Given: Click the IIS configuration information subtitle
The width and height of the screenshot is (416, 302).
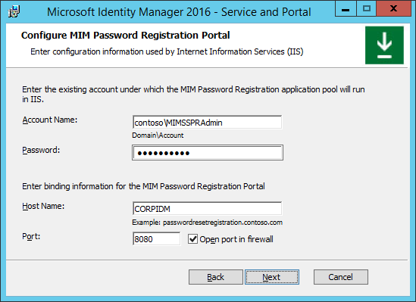Looking at the screenshot, I should pos(167,51).
